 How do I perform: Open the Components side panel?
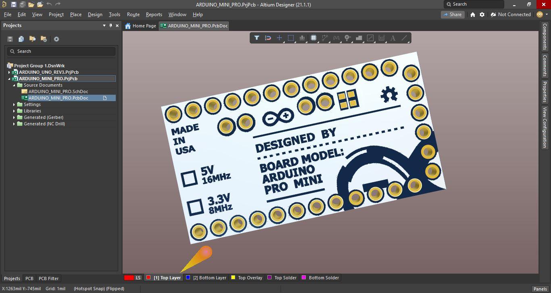pos(545,37)
